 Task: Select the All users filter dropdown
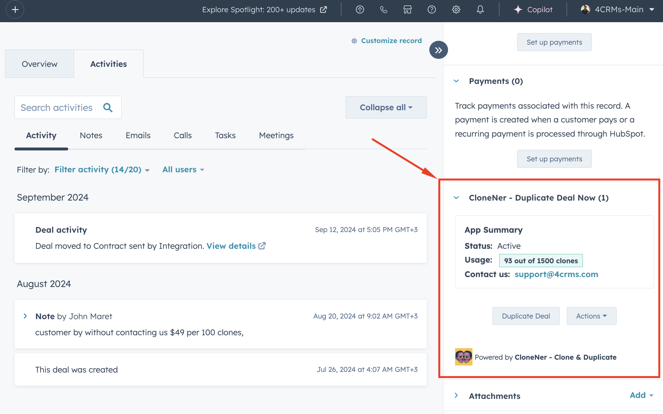tap(183, 169)
